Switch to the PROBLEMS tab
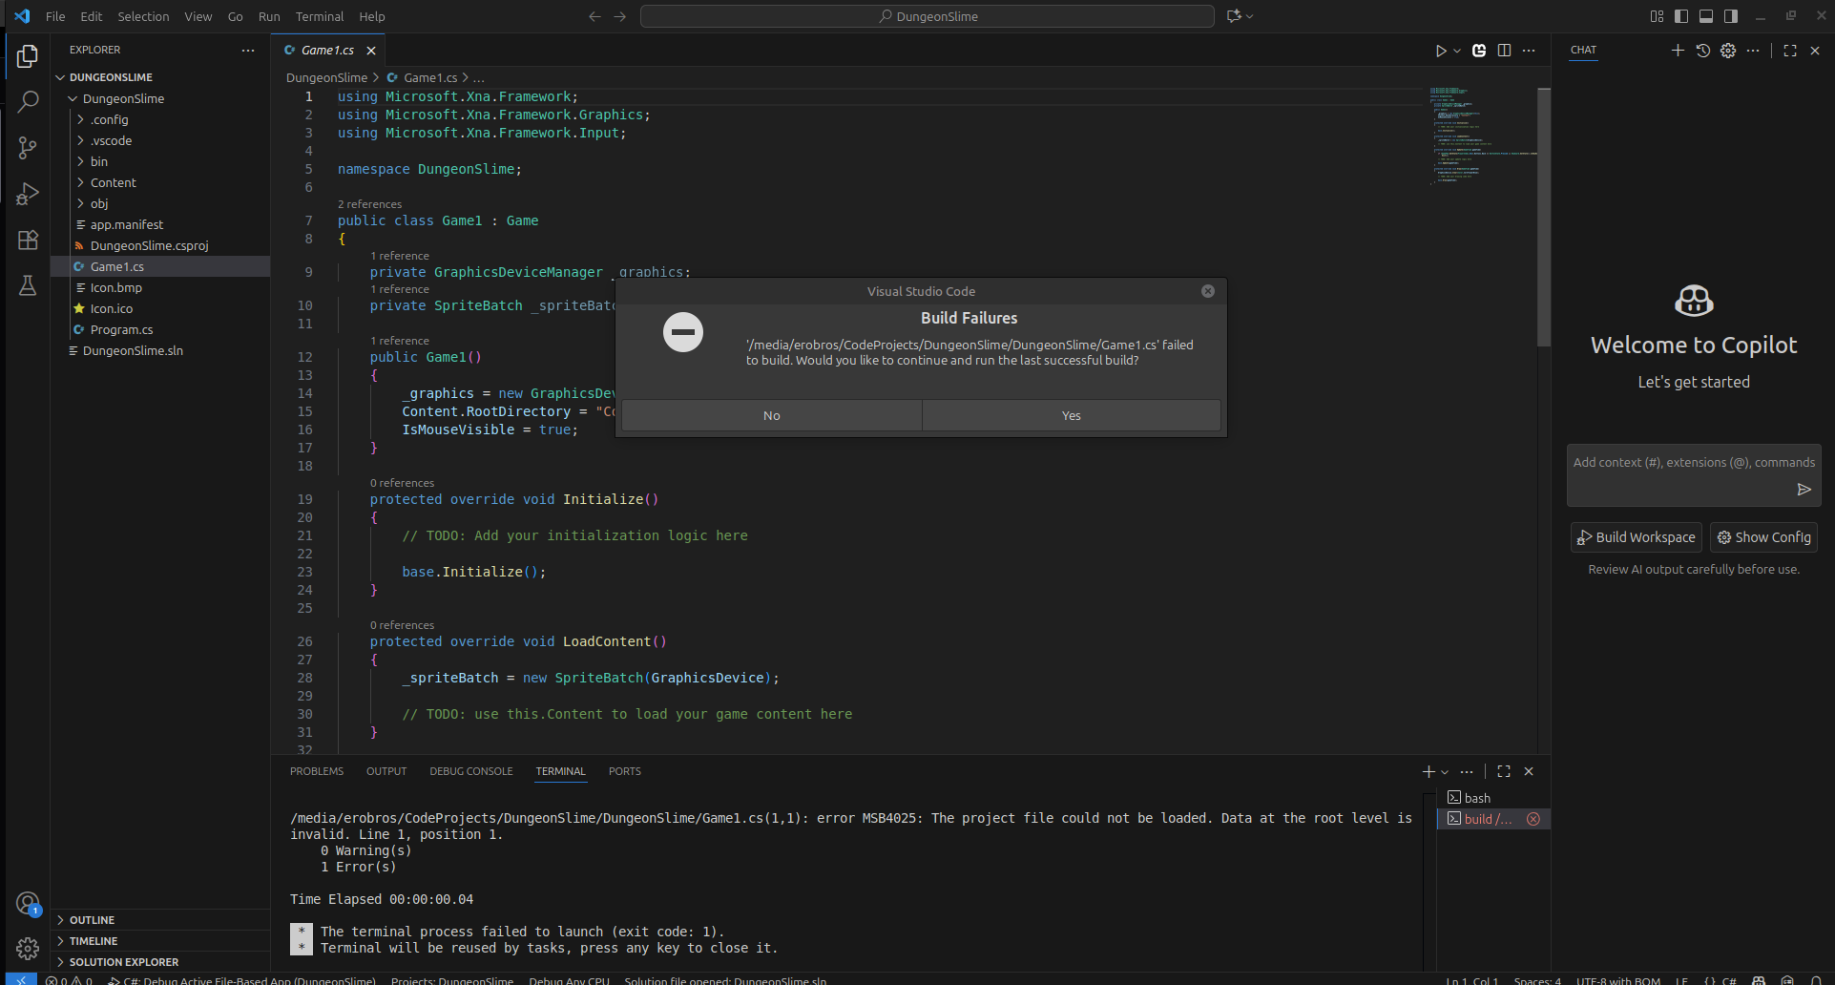 tap(316, 771)
